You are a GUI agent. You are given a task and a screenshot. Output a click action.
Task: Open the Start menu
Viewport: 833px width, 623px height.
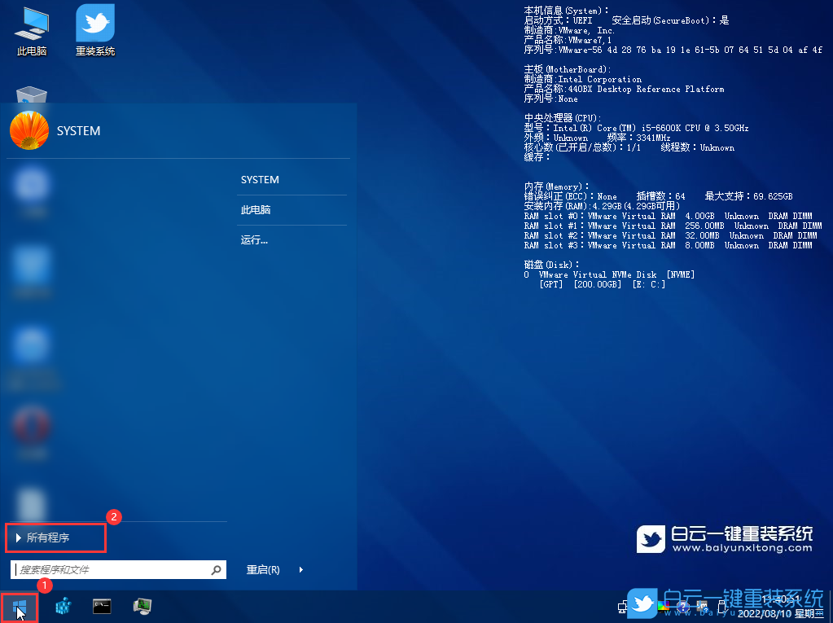pyautogui.click(x=19, y=607)
